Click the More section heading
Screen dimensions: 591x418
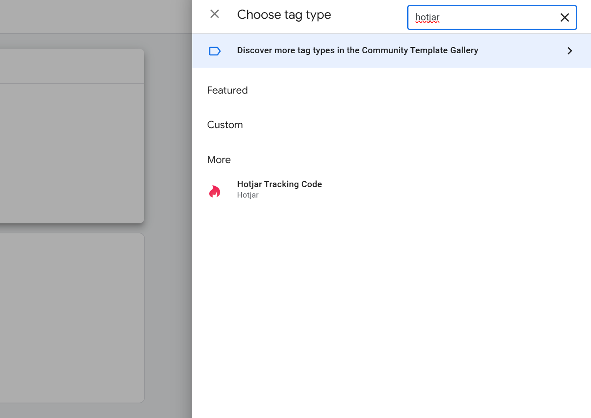(x=219, y=160)
